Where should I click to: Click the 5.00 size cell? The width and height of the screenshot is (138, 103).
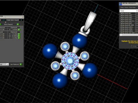[x=3, y=30]
